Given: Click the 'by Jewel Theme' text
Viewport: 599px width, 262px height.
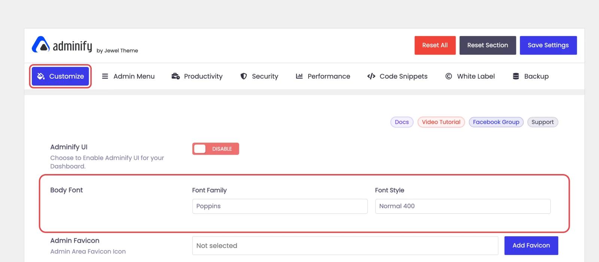Looking at the screenshot, I should pos(117,51).
